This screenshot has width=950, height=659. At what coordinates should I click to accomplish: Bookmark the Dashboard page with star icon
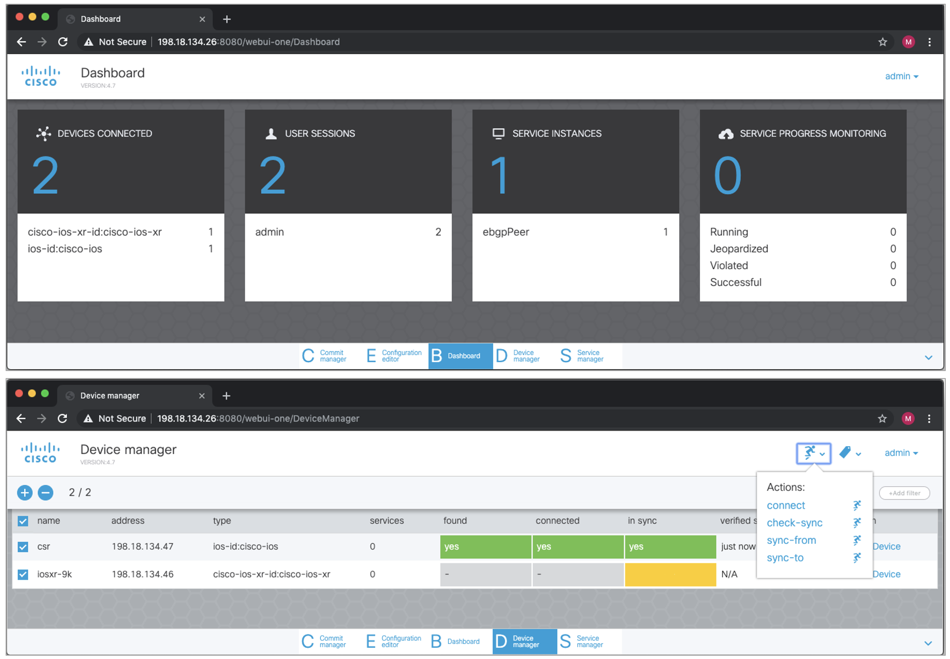click(x=882, y=42)
